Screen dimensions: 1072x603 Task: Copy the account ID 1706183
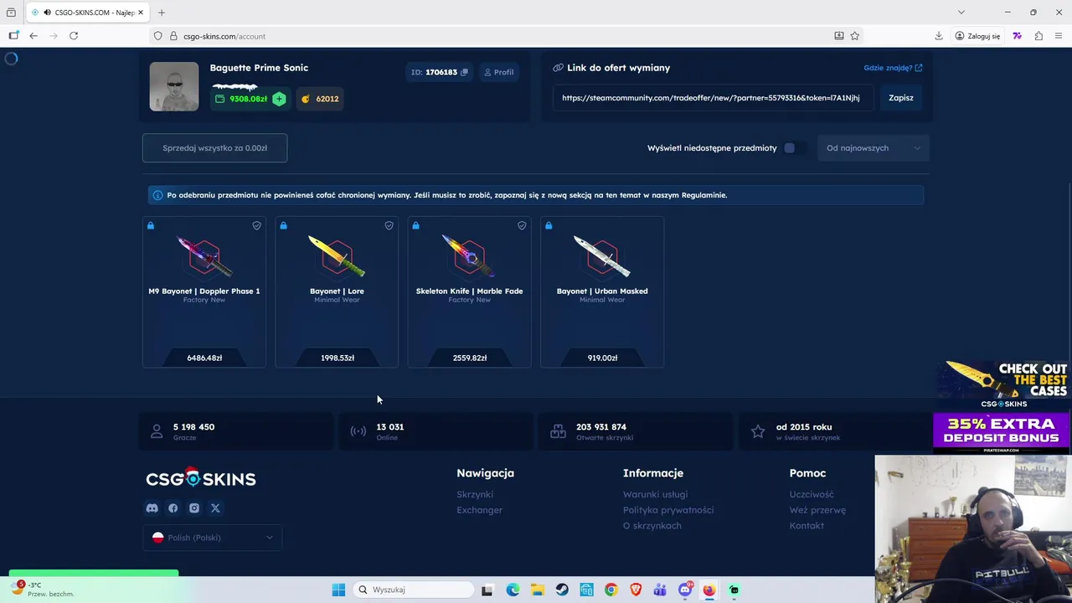tap(465, 72)
